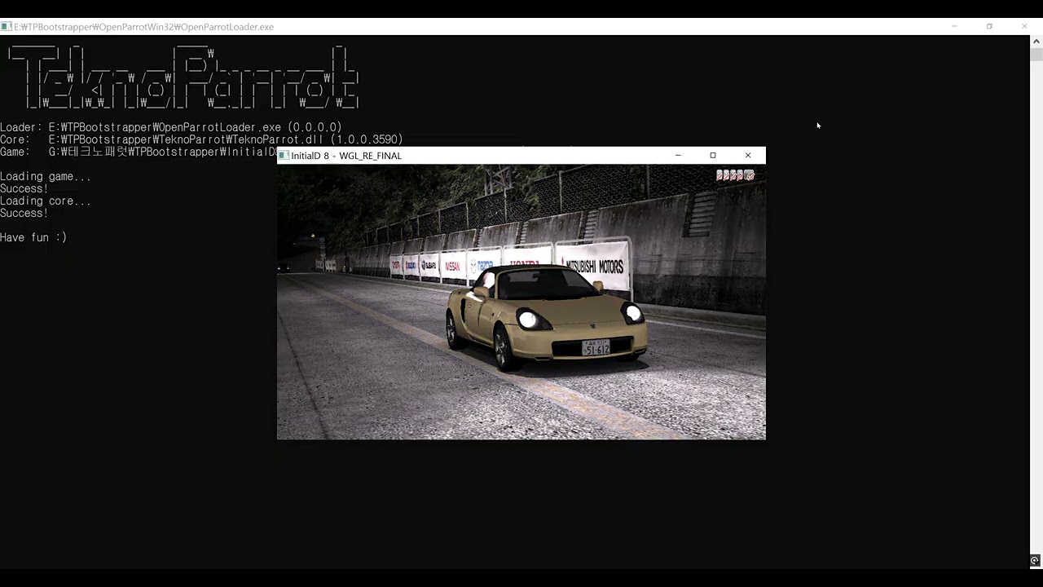Click the OpenParrotLoader.exe path in title bar
Image resolution: width=1043 pixels, height=587 pixels.
coord(143,27)
